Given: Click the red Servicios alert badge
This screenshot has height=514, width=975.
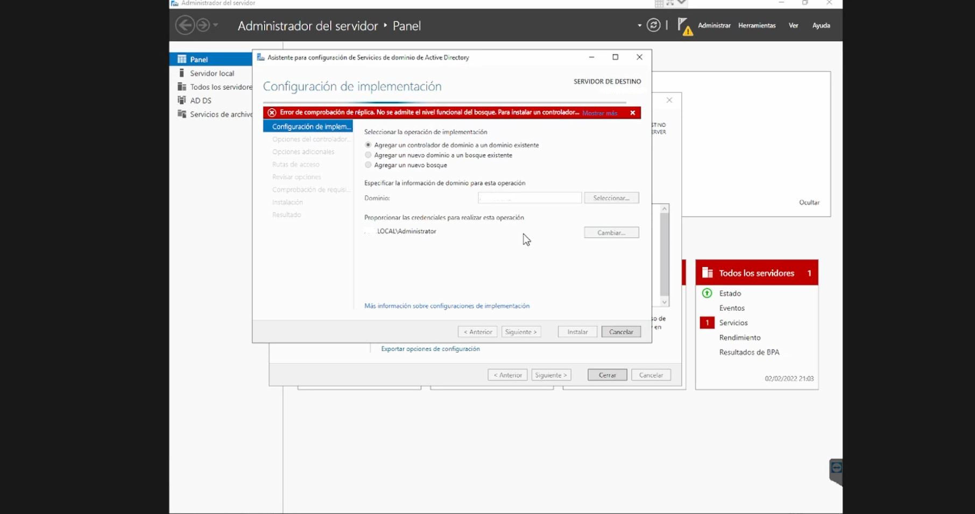Looking at the screenshot, I should (x=707, y=323).
